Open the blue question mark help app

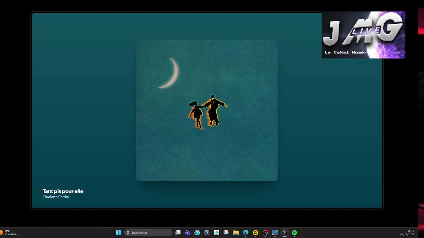[197, 233]
